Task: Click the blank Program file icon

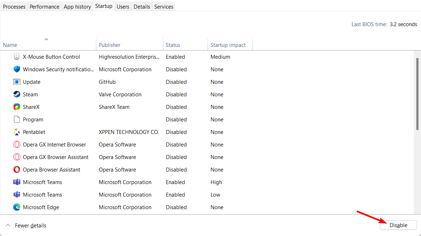Action: coord(16,119)
